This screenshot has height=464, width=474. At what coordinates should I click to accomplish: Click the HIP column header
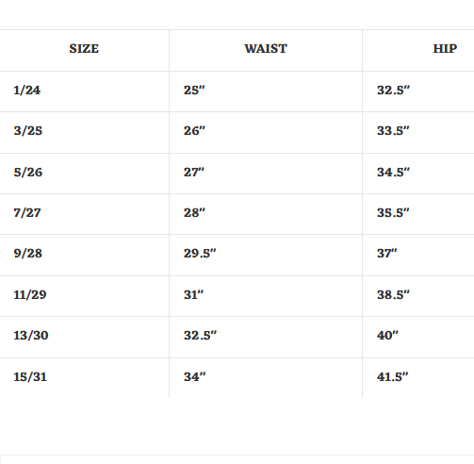(445, 49)
